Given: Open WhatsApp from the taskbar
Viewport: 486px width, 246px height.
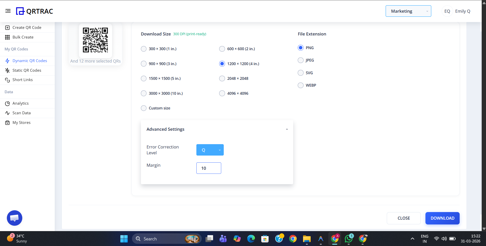Looking at the screenshot, I should click(349, 238).
